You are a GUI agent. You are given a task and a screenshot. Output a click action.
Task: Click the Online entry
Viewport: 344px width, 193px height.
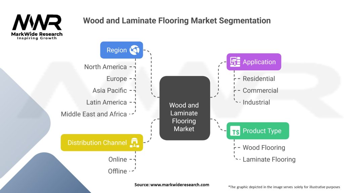pyautogui.click(x=118, y=159)
